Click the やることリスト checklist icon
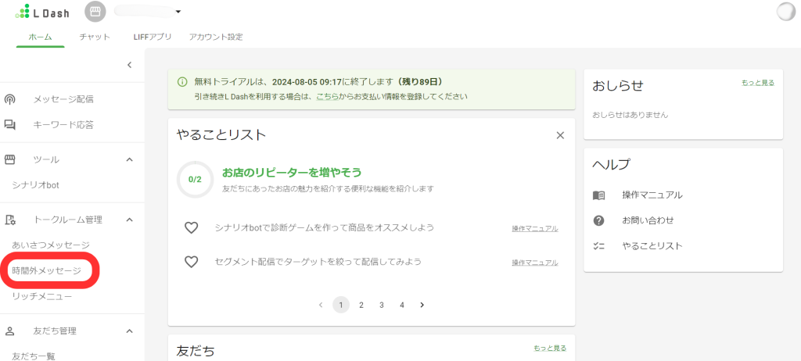The height and width of the screenshot is (361, 801). [x=598, y=246]
